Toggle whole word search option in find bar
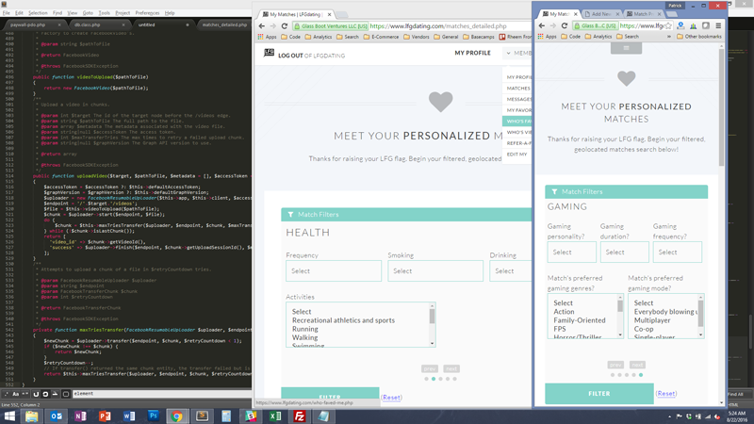Image resolution: width=754 pixels, height=424 pixels. pos(25,394)
